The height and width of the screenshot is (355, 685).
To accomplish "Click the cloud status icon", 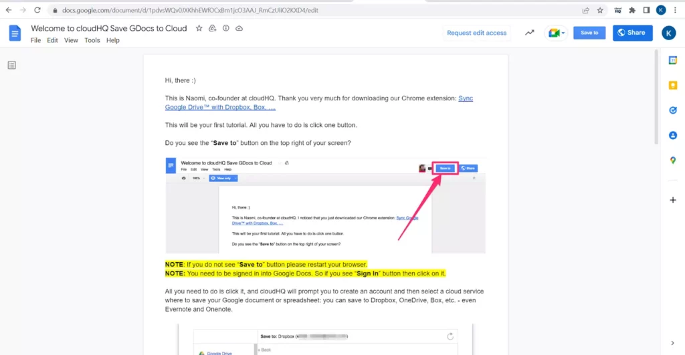I will (x=239, y=28).
